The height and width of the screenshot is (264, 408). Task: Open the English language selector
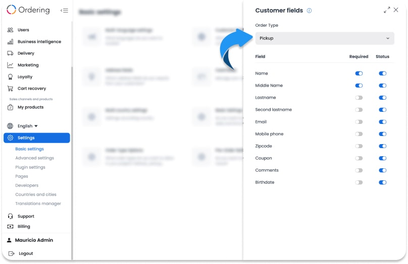[28, 126]
